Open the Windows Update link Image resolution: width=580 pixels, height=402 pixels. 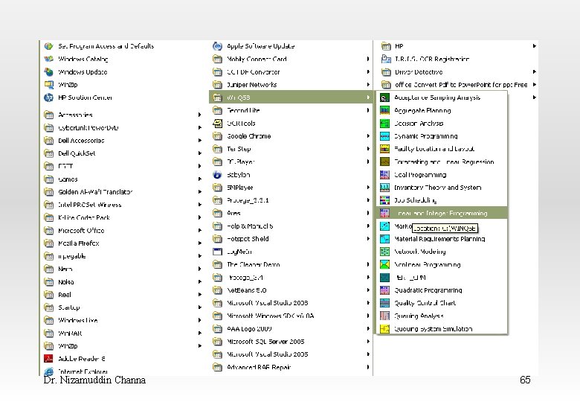pos(83,72)
